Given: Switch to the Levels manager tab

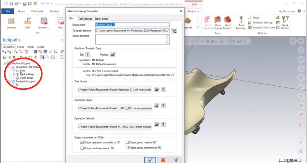Looking at the screenshot, I should coord(41,47).
